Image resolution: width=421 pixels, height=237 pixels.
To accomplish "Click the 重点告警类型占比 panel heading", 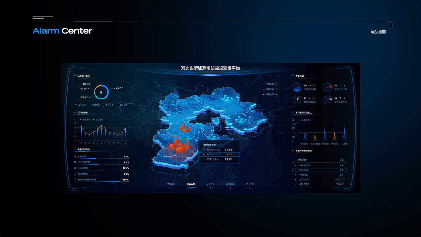I will pos(303,113).
